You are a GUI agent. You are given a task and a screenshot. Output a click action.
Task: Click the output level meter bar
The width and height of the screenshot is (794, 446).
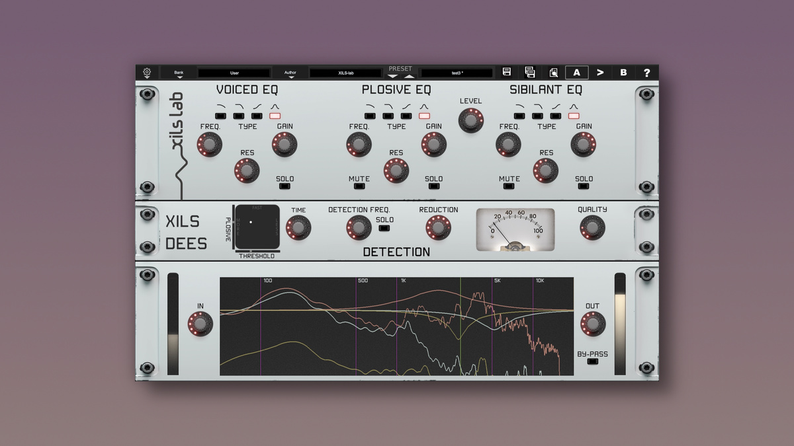[x=620, y=324]
